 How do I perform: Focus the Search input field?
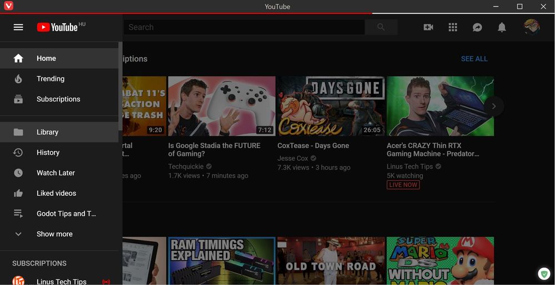(243, 27)
